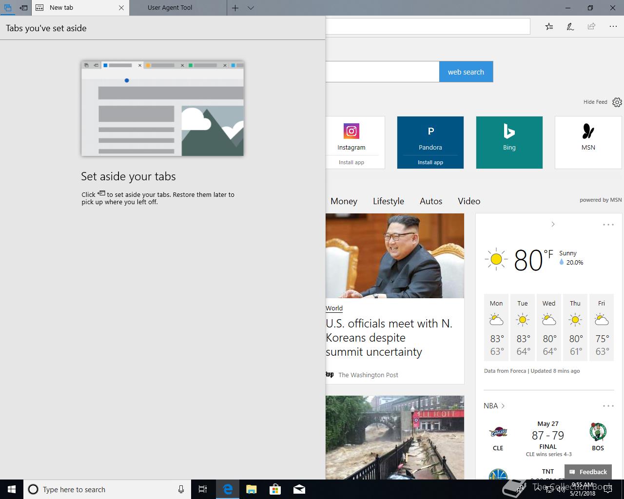The width and height of the screenshot is (624, 499).
Task: Open the Bing top site tile
Action: (509, 142)
